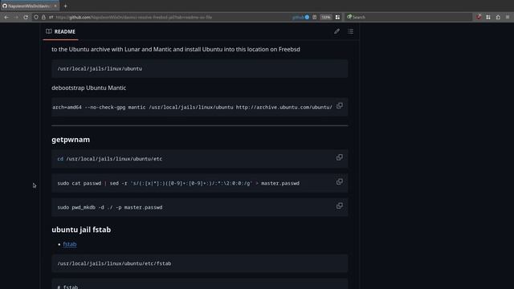This screenshot has width=514, height=289.
Task: Click the Ubuntu archive Lunar and Mantic paragraph
Action: click(x=176, y=50)
